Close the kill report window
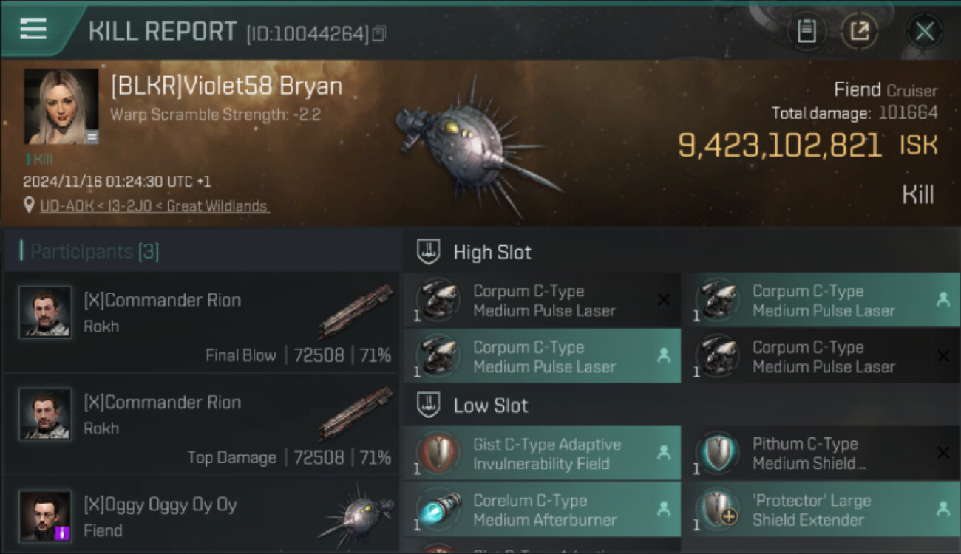 pyautogui.click(x=924, y=31)
